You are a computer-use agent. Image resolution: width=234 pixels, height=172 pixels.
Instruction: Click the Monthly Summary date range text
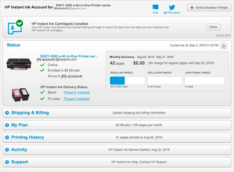[155, 57]
